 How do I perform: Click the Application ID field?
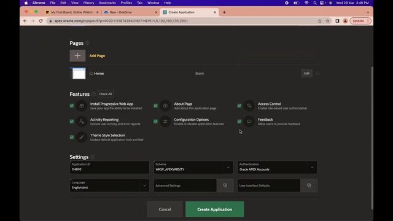click(109, 167)
